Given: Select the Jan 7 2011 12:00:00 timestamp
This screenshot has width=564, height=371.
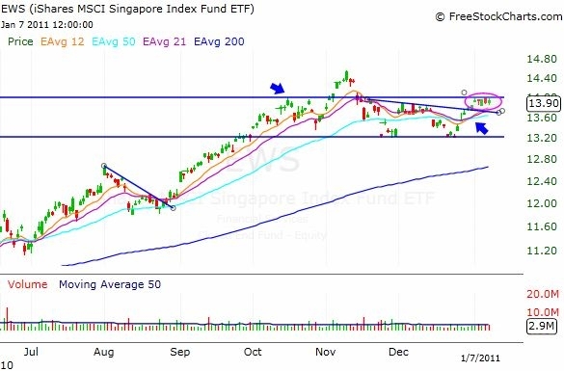Looking at the screenshot, I should click(47, 25).
